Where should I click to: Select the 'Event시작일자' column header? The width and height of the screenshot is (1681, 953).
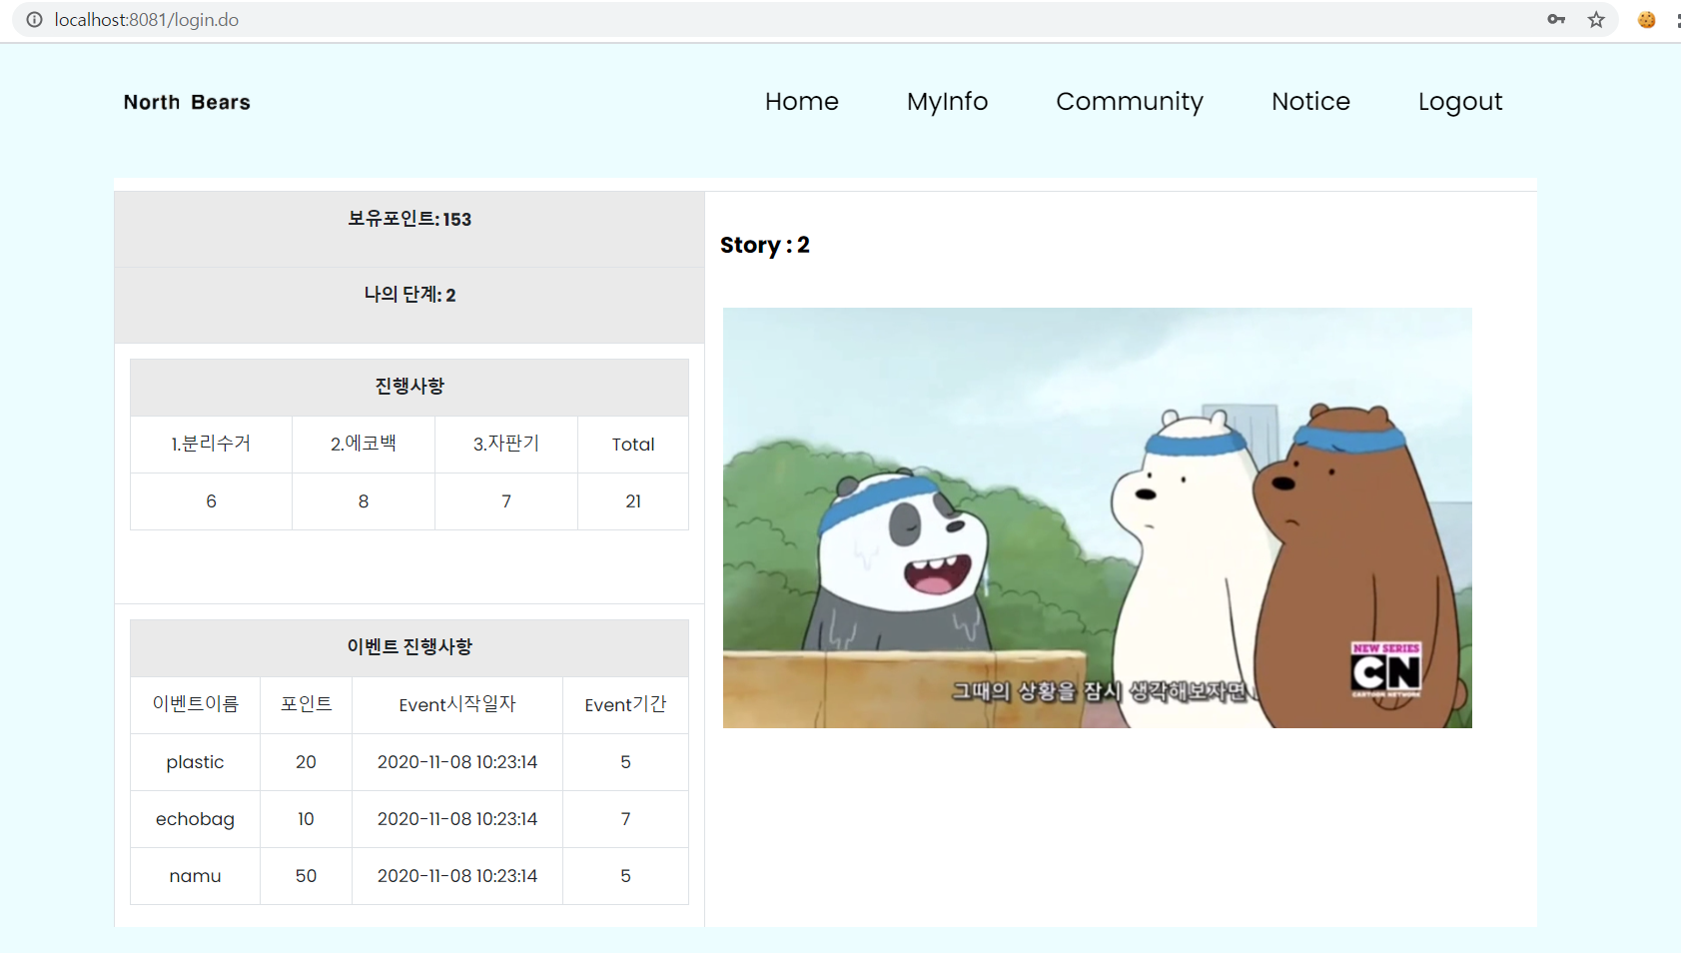click(457, 705)
